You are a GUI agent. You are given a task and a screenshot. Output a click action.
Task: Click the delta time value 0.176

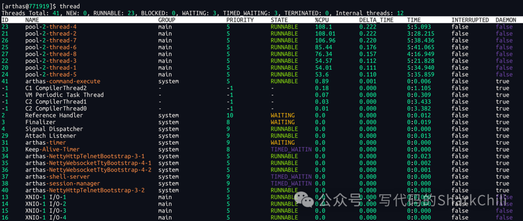coord(368,47)
